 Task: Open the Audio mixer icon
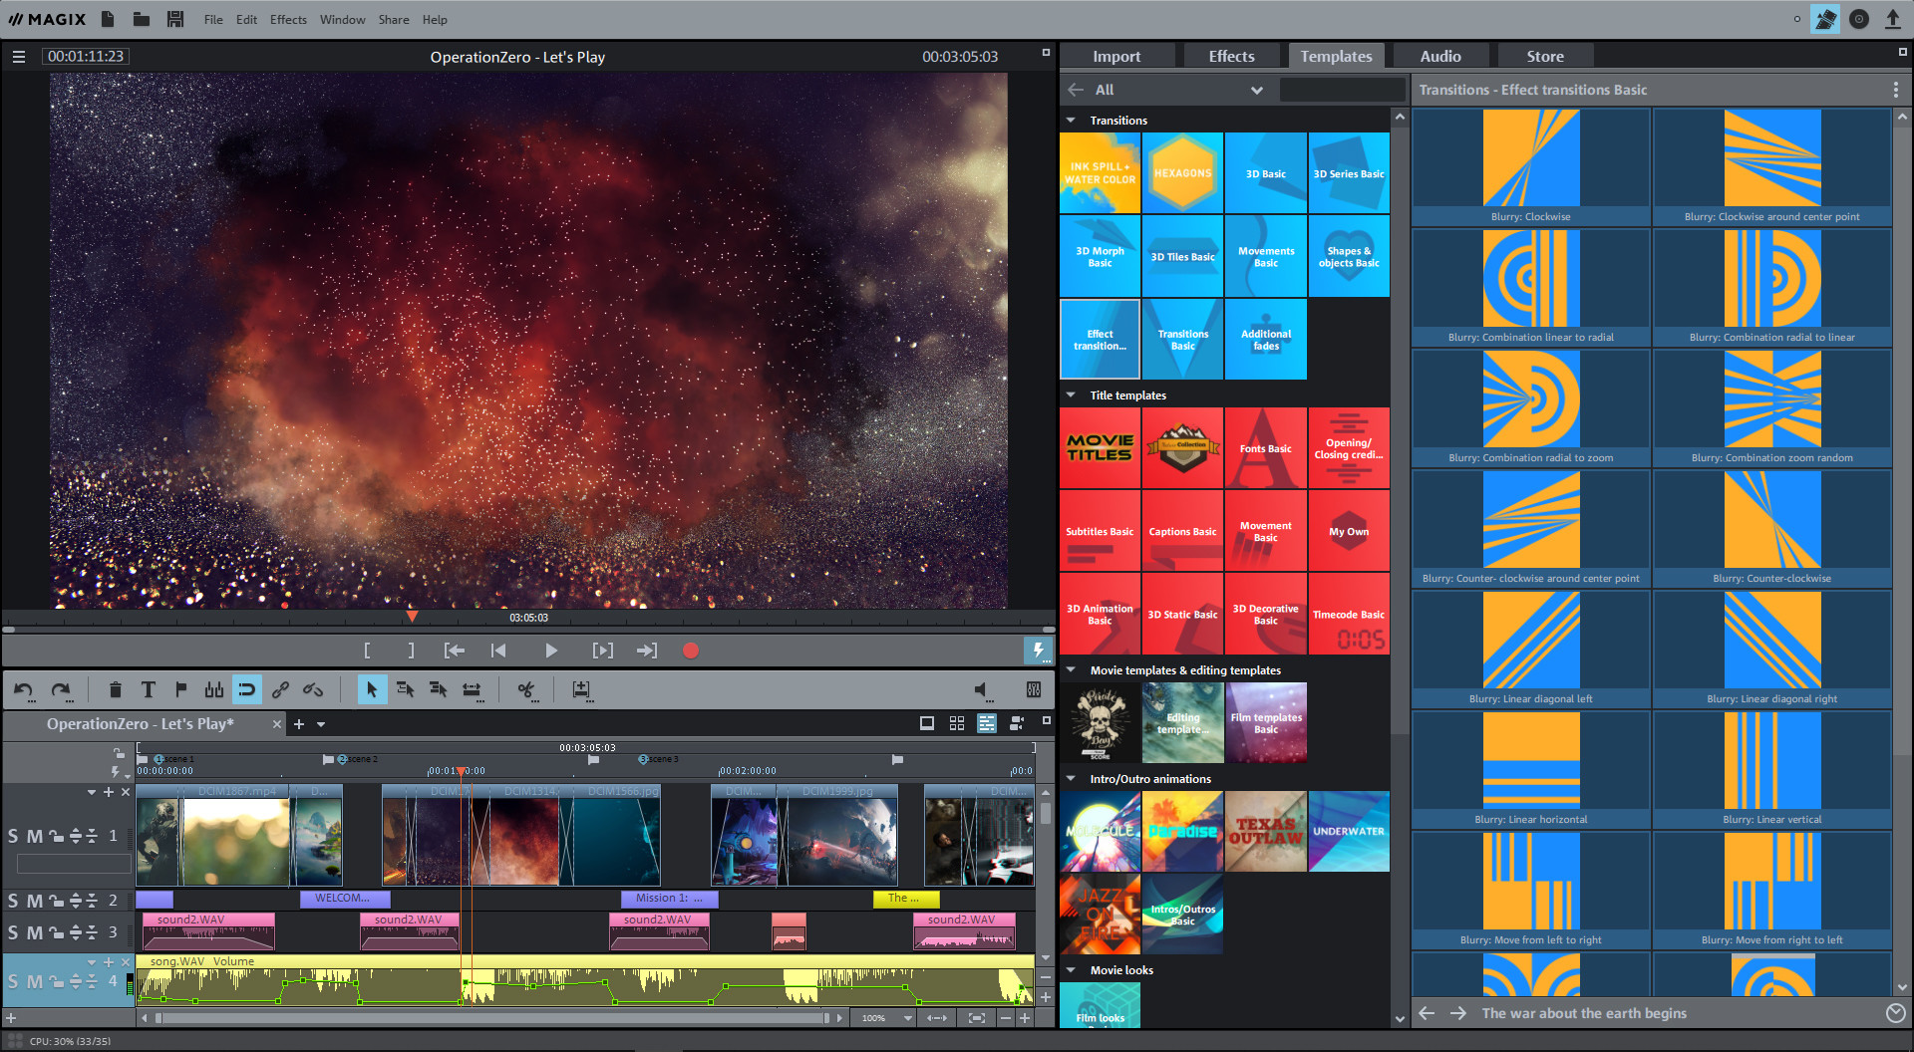point(1033,689)
